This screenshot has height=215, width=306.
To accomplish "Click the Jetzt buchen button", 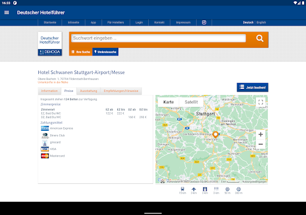I will (x=252, y=87).
